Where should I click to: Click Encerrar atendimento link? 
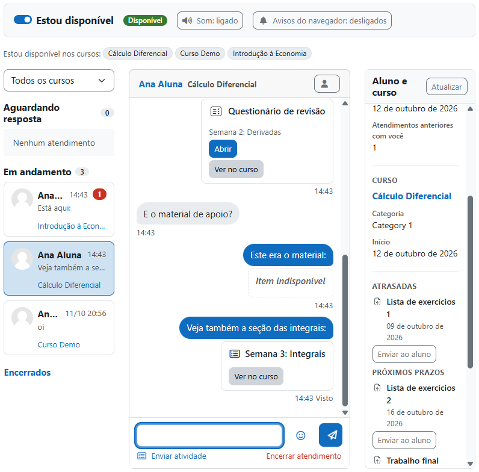[304, 456]
